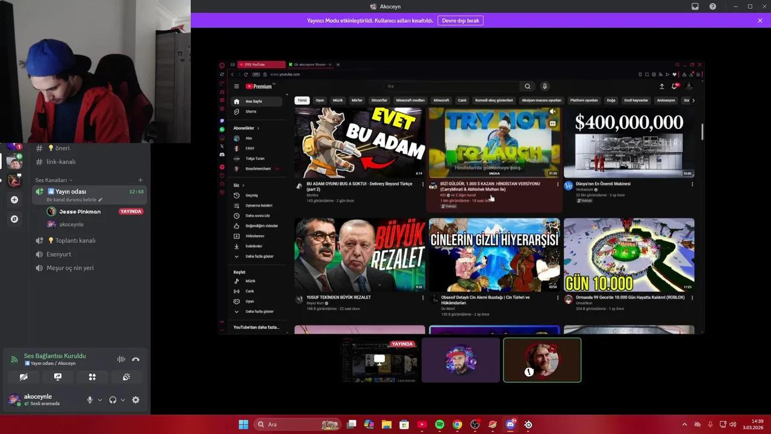Expand Abonelikler section in streamed YouTube sidebar
This screenshot has height=434, width=771.
click(246, 128)
